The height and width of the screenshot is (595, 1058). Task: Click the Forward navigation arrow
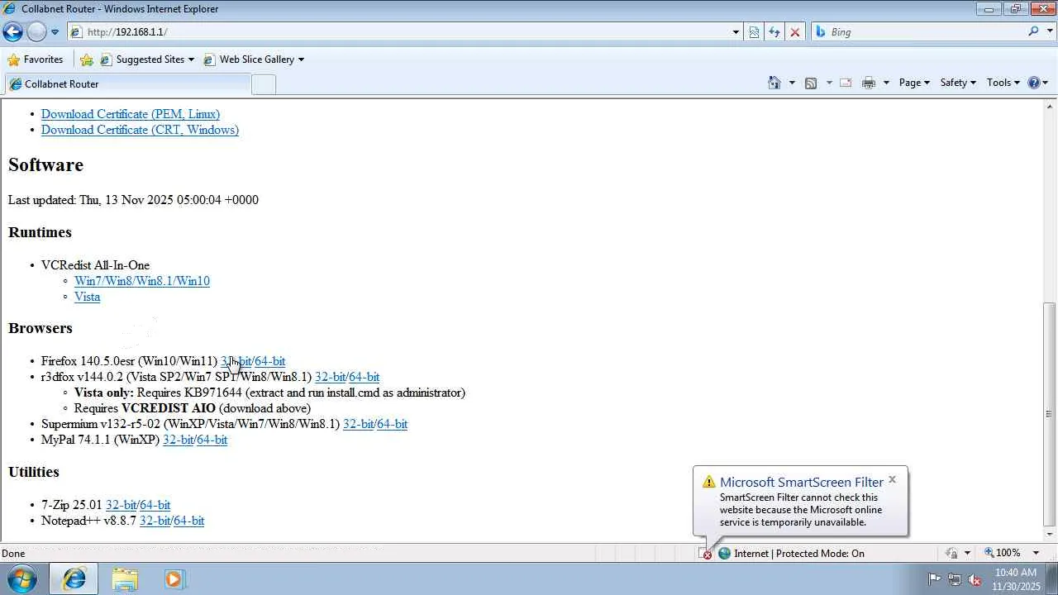point(36,32)
